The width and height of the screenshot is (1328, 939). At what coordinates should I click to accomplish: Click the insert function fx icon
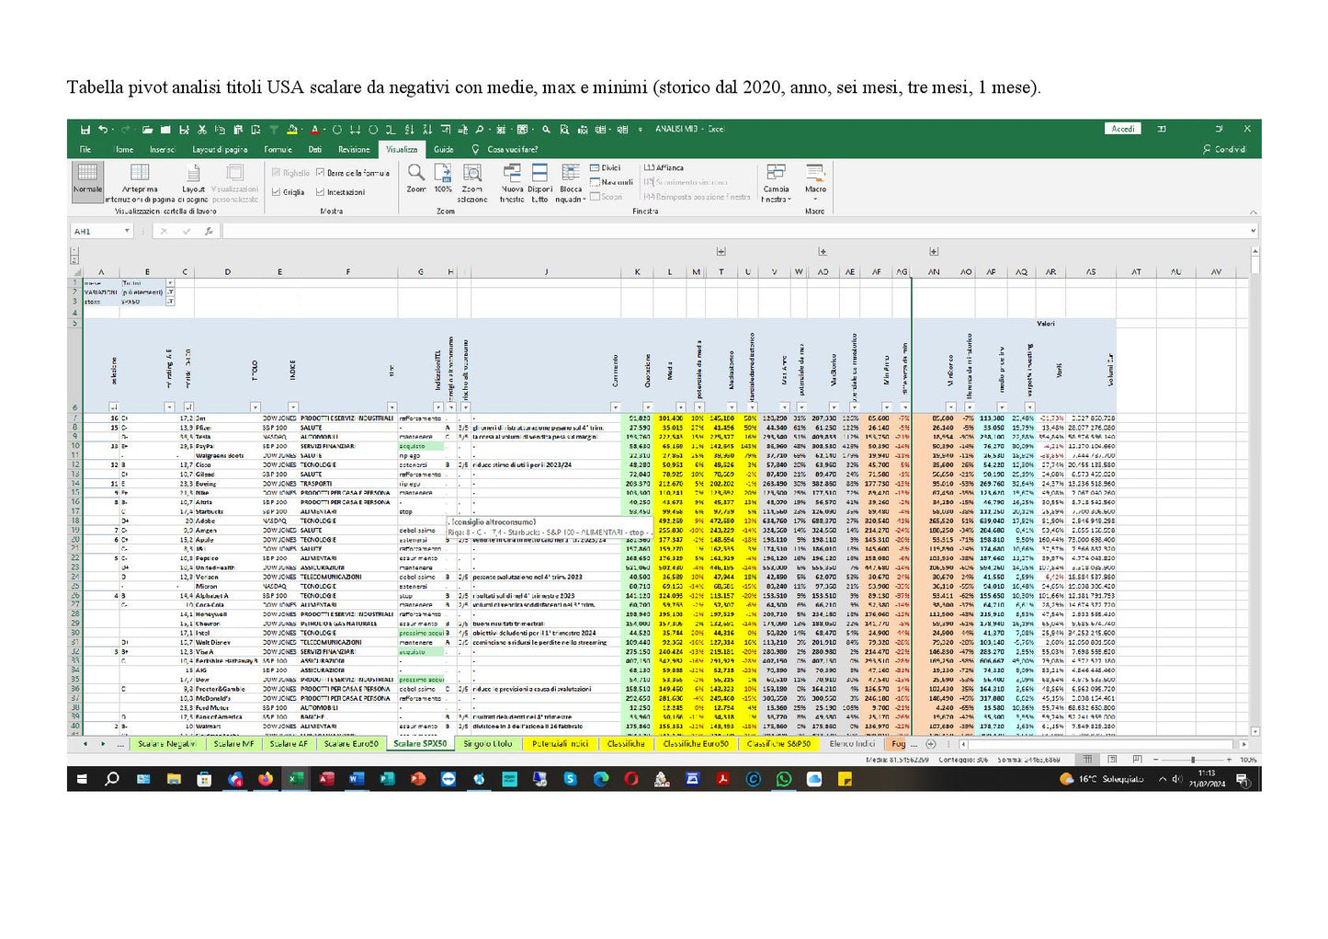tap(210, 231)
